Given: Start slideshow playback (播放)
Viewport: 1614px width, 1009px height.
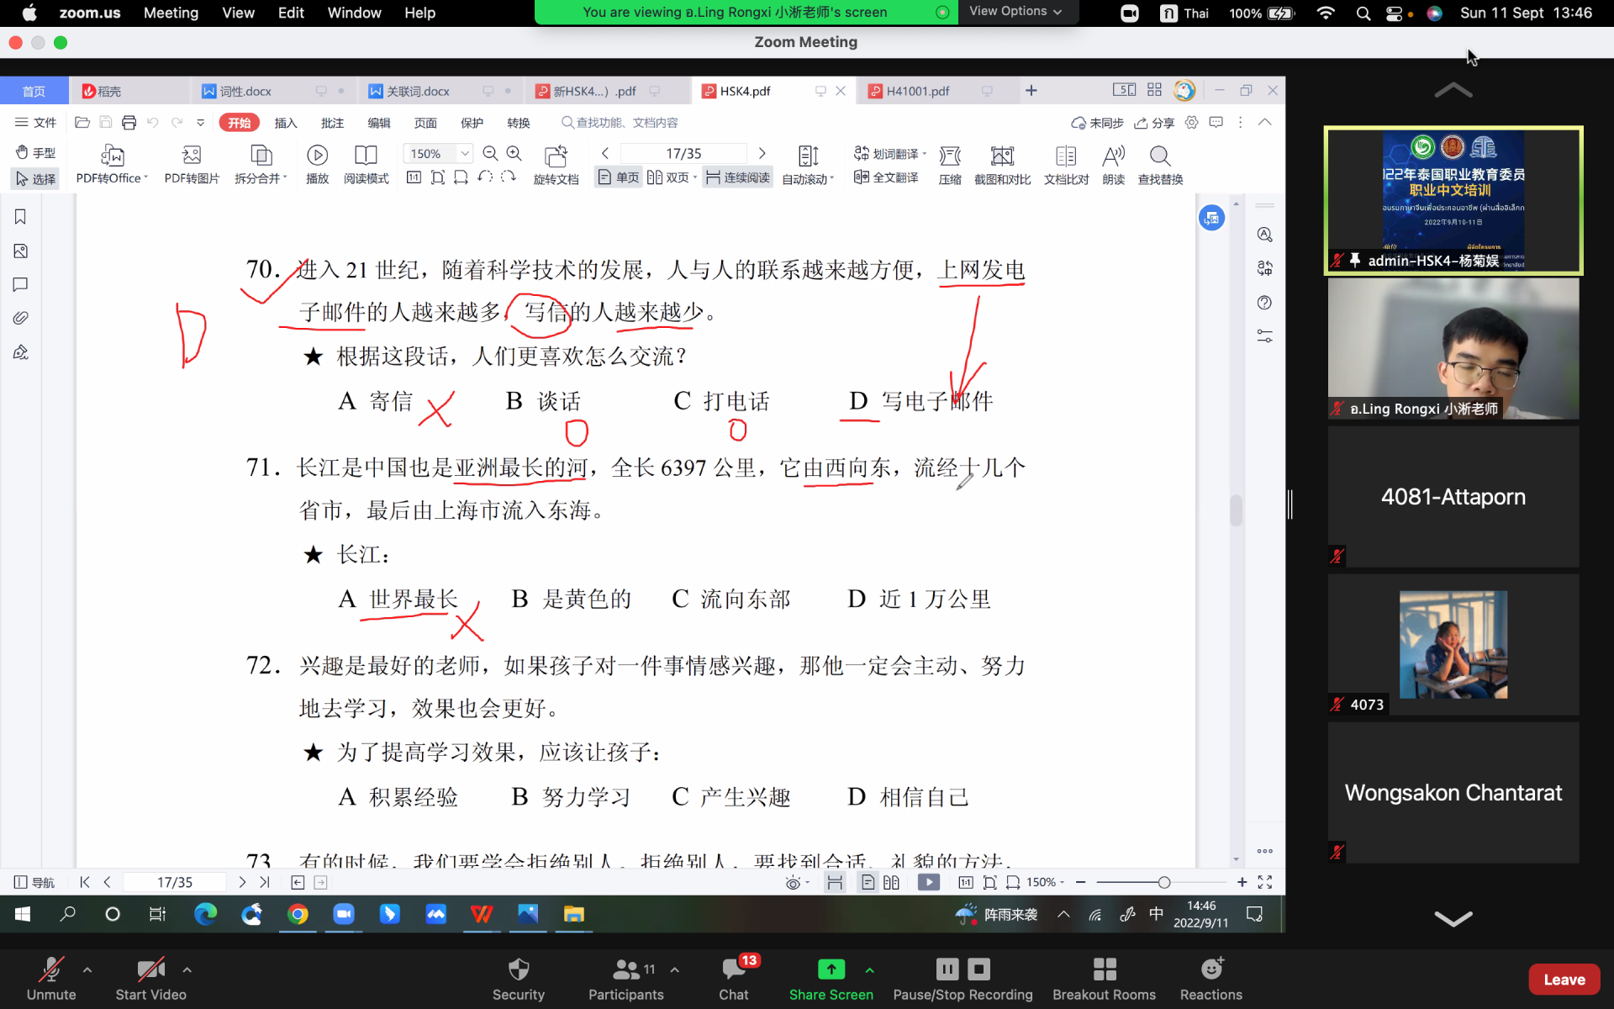Looking at the screenshot, I should point(317,164).
